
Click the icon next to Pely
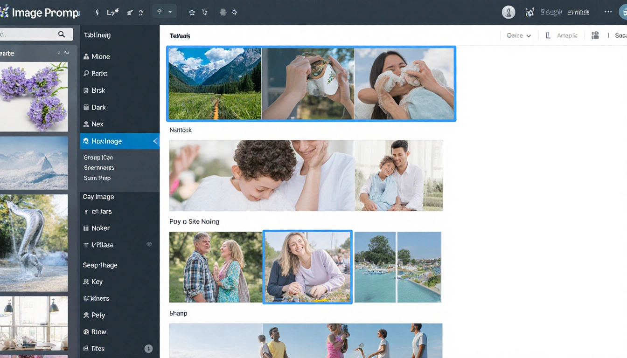point(86,315)
